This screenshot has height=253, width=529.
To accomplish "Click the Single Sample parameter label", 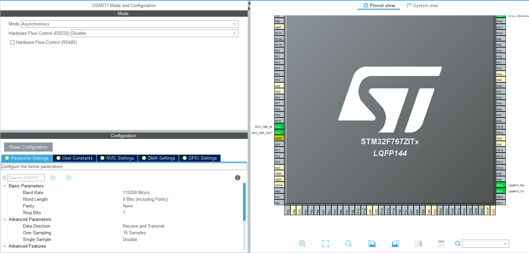I will click(x=37, y=239).
